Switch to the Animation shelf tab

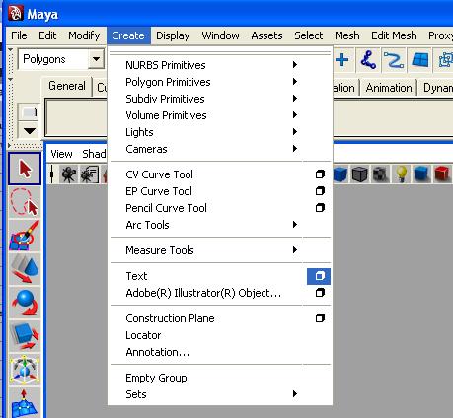389,88
